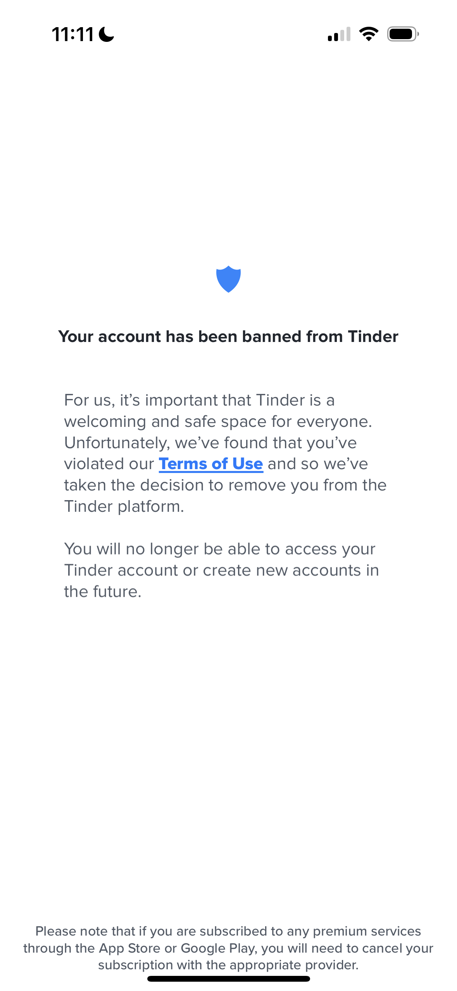Tap 'Unfortunately, we've found that you've' line
This screenshot has height=991, width=457.
(210, 443)
